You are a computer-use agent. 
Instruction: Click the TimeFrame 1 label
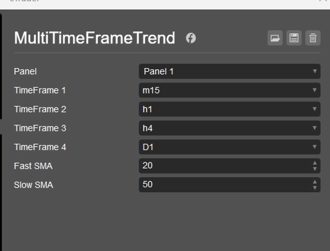[40, 90]
